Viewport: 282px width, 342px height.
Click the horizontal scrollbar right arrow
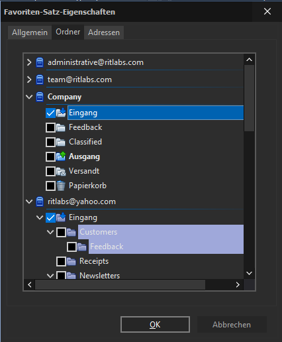click(238, 284)
